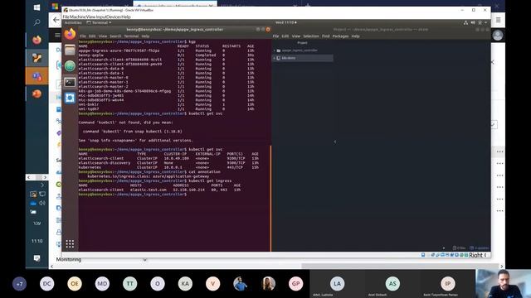Open Windows taskbar search magnifier

(x=37, y=22)
